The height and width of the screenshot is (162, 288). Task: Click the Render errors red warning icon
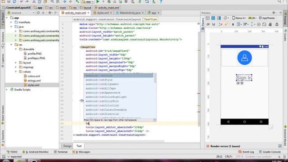tap(208, 146)
